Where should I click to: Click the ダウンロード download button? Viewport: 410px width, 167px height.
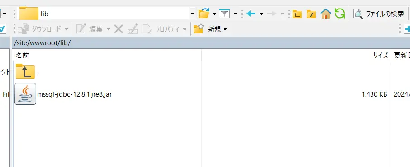(39, 29)
